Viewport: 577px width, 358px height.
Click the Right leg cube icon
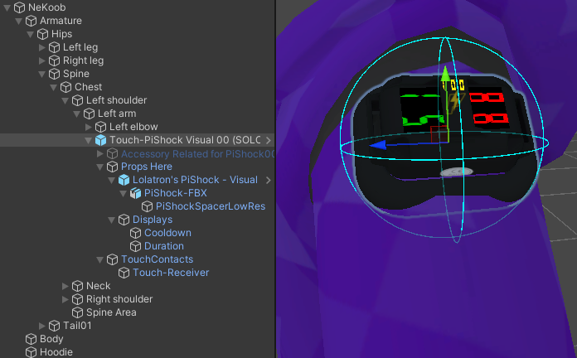click(54, 60)
